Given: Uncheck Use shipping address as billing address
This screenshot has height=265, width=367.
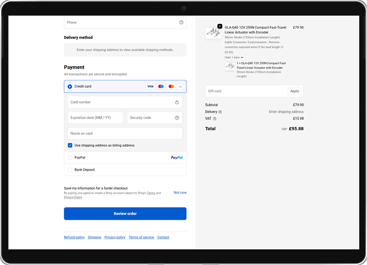Looking at the screenshot, I should (70, 145).
